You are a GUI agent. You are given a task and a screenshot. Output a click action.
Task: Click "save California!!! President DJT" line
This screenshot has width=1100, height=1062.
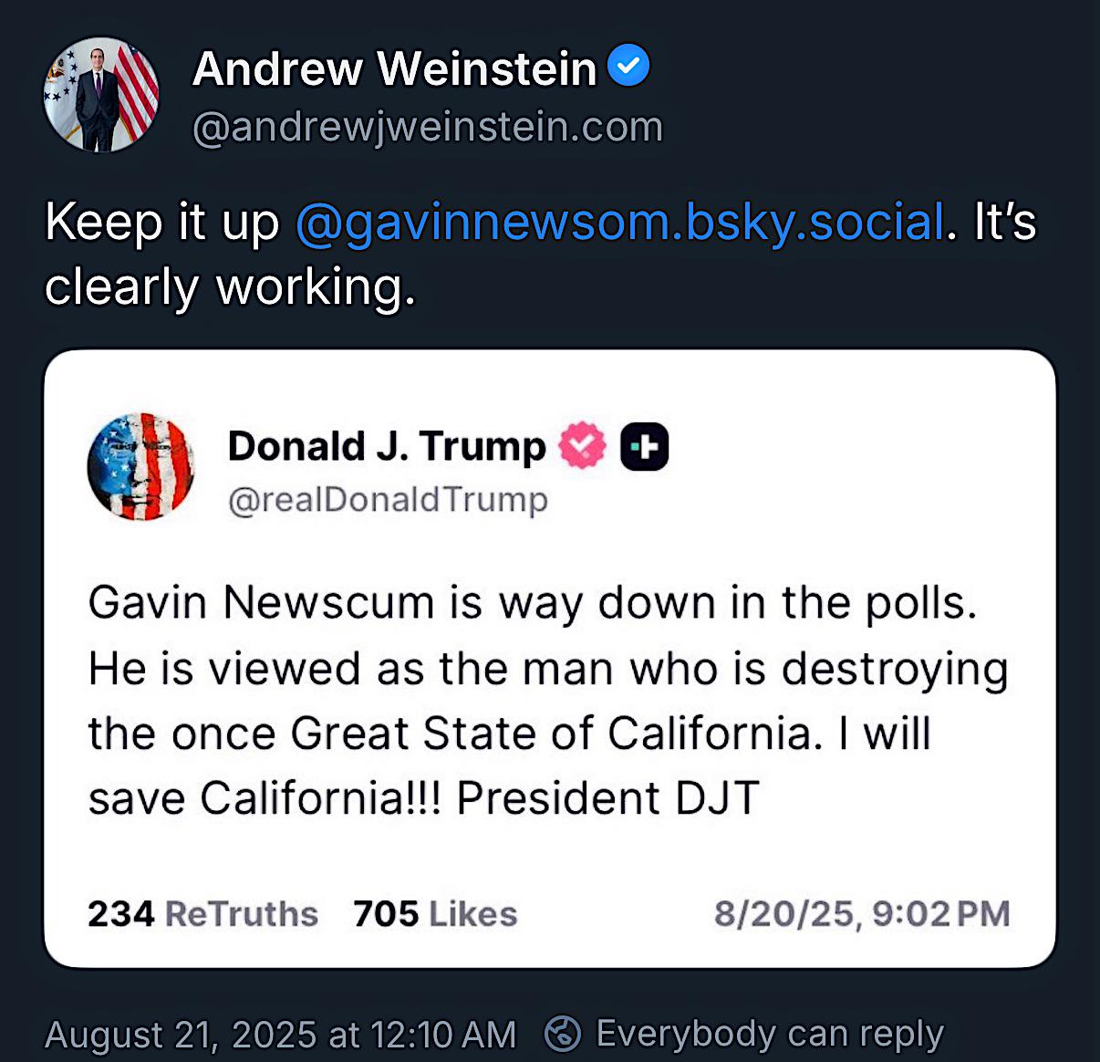coord(423,798)
